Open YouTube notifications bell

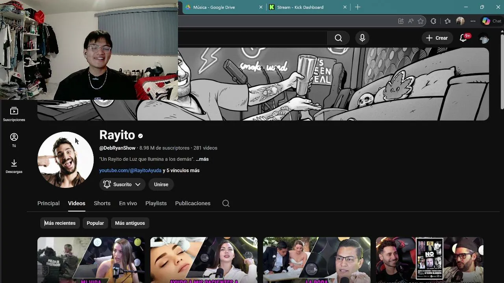coord(463,38)
